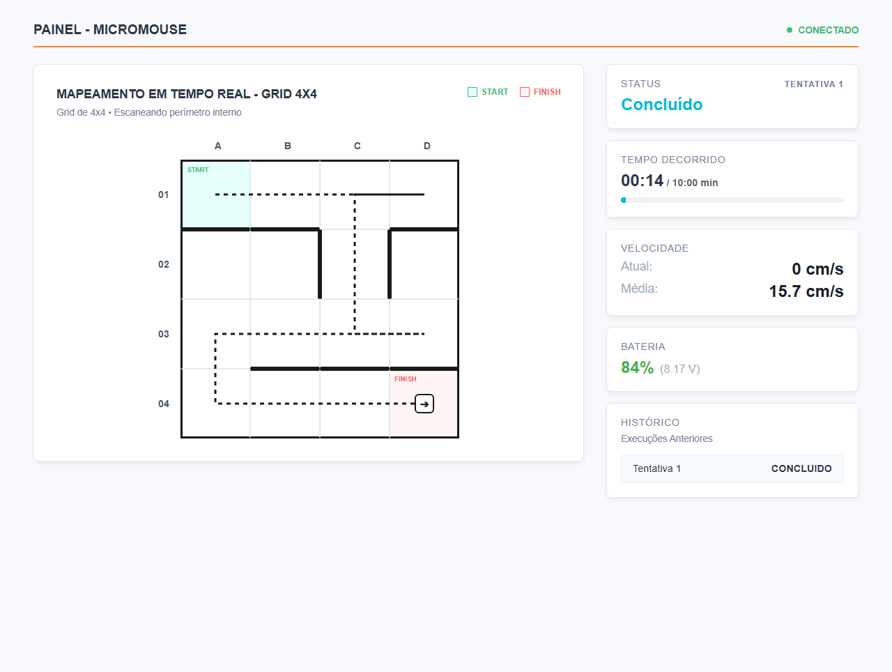Click the '/ 10:00 min' time limit

[693, 183]
